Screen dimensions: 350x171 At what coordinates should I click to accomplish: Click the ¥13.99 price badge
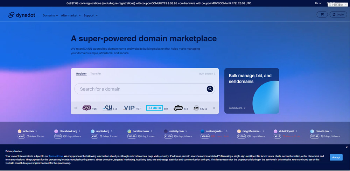(132, 136)
